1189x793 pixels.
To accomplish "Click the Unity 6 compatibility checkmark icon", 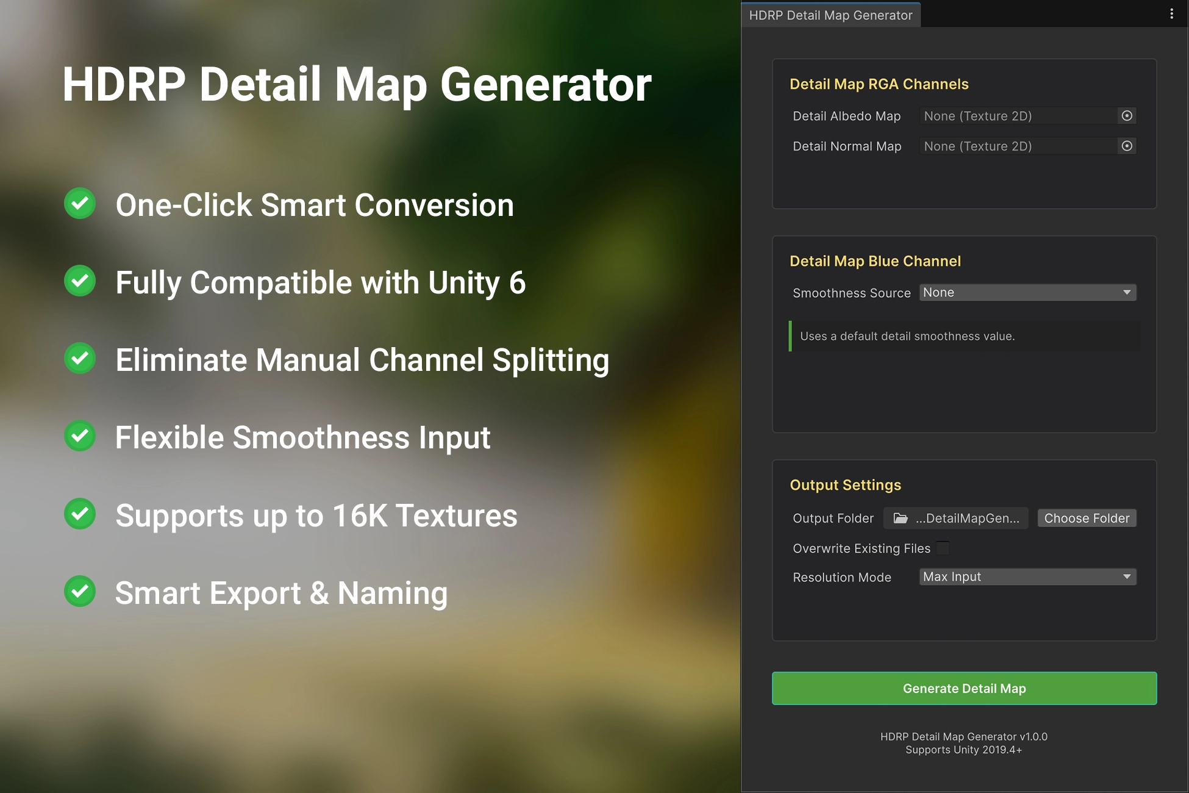I will coord(80,281).
